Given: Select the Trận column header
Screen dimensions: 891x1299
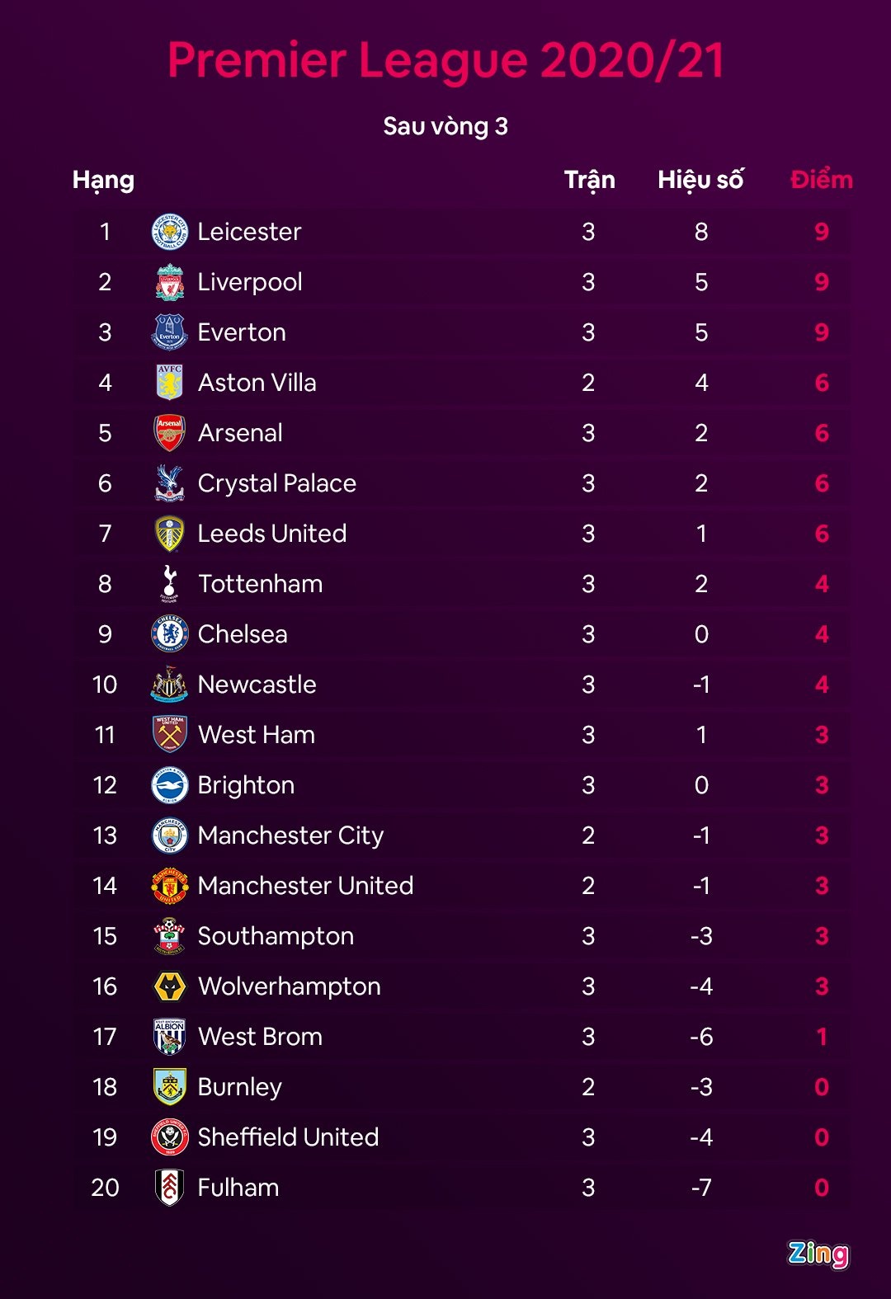Looking at the screenshot, I should 589,180.
